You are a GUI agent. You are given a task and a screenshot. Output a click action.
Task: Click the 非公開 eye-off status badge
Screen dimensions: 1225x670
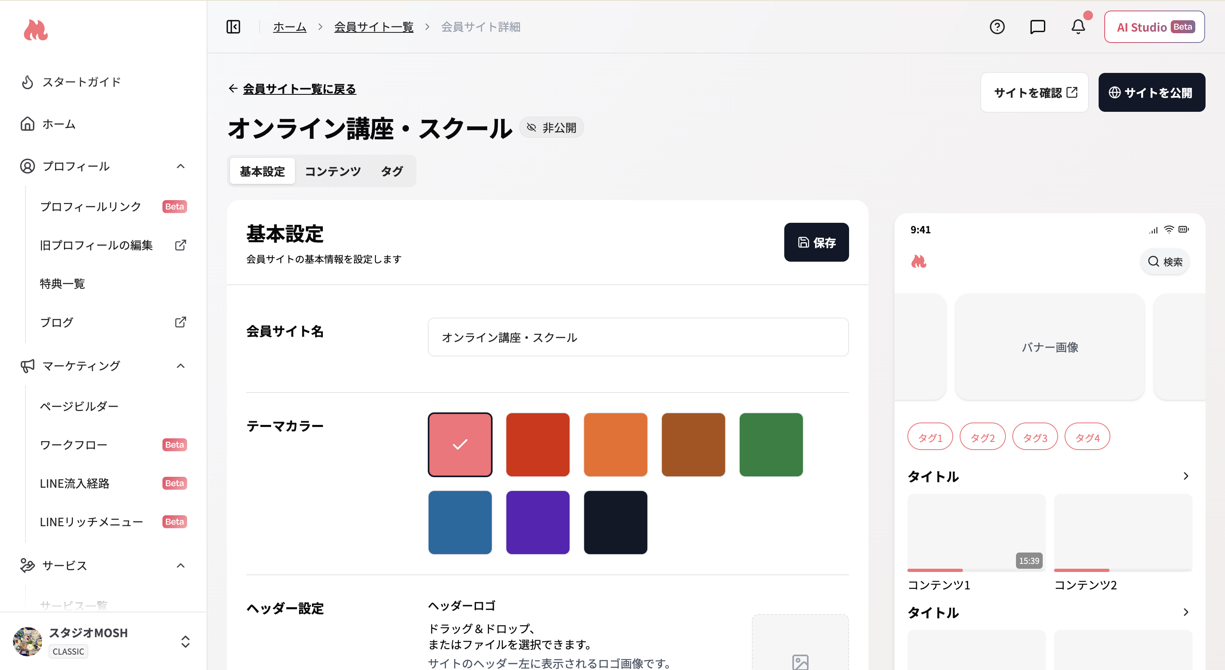552,128
